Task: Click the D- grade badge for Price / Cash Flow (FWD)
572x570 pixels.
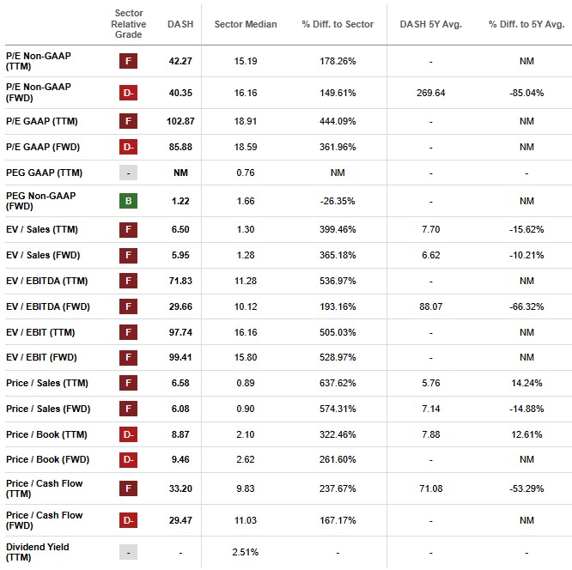Action: pyautogui.click(x=128, y=520)
